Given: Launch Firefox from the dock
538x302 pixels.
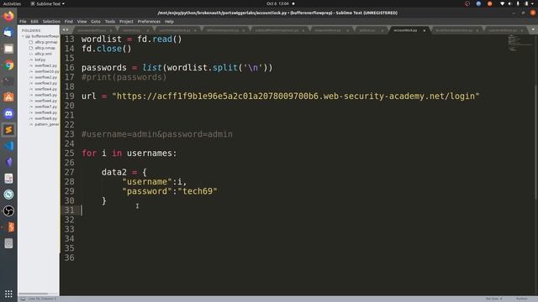Looking at the screenshot, I should click(x=8, y=16).
